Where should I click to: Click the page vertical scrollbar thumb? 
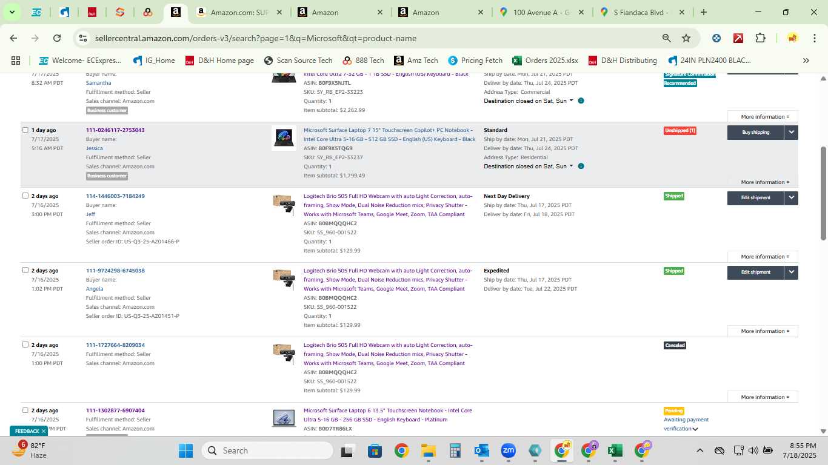coord(823,193)
